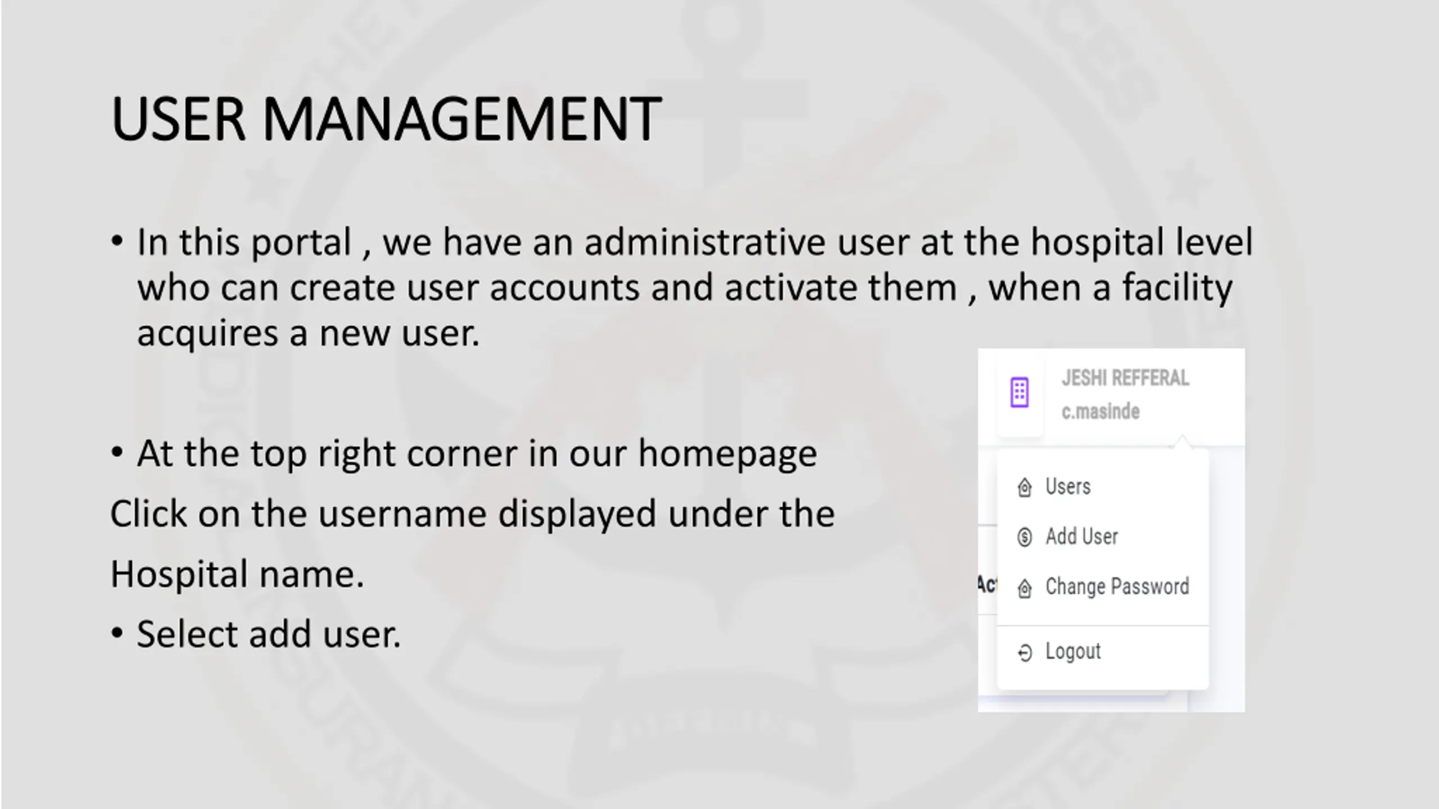The height and width of the screenshot is (809, 1439).
Task: Click the 'Hospital name.' text line
Action: pos(237,574)
